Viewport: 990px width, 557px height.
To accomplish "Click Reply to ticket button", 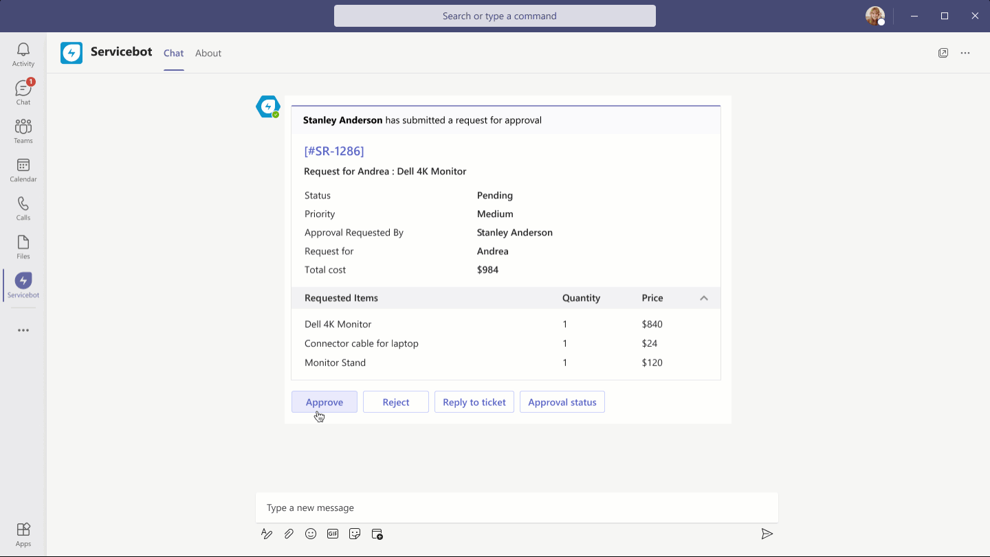I will [x=474, y=402].
